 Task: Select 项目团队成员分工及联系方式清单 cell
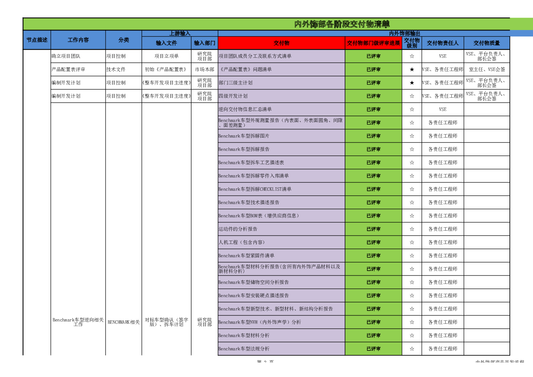[x=282, y=56]
